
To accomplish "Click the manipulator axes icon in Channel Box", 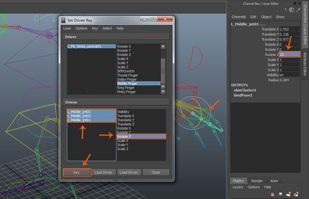I will tap(285, 10).
